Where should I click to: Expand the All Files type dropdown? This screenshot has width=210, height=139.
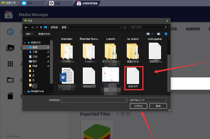pyautogui.click(x=148, y=100)
